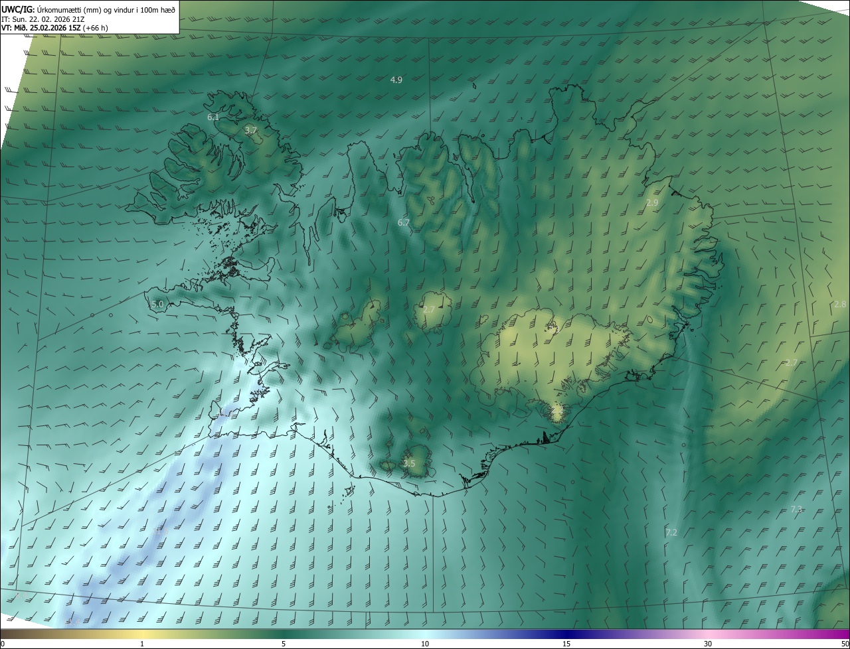
Task: Click the 30 tick on the color scale
Action: pos(708,644)
